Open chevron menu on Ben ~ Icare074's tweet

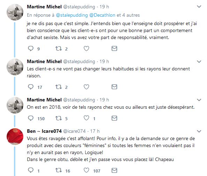[199, 131]
